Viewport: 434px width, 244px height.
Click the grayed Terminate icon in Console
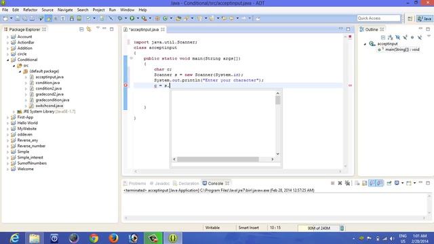333,183
